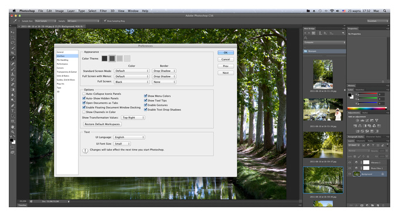
Task: Click the Next button
Action: point(226,73)
